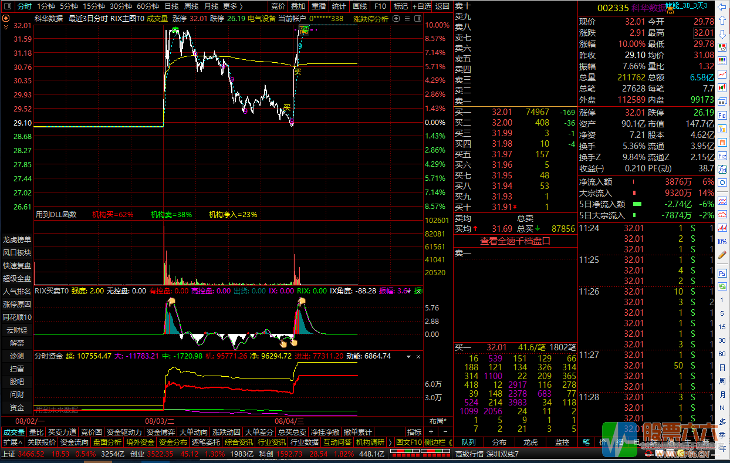This screenshot has width=730, height=463.
Task: Switch to the 日线 daily chart tab
Action: click(x=171, y=6)
